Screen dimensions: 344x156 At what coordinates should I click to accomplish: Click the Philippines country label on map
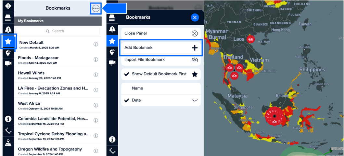312,69
